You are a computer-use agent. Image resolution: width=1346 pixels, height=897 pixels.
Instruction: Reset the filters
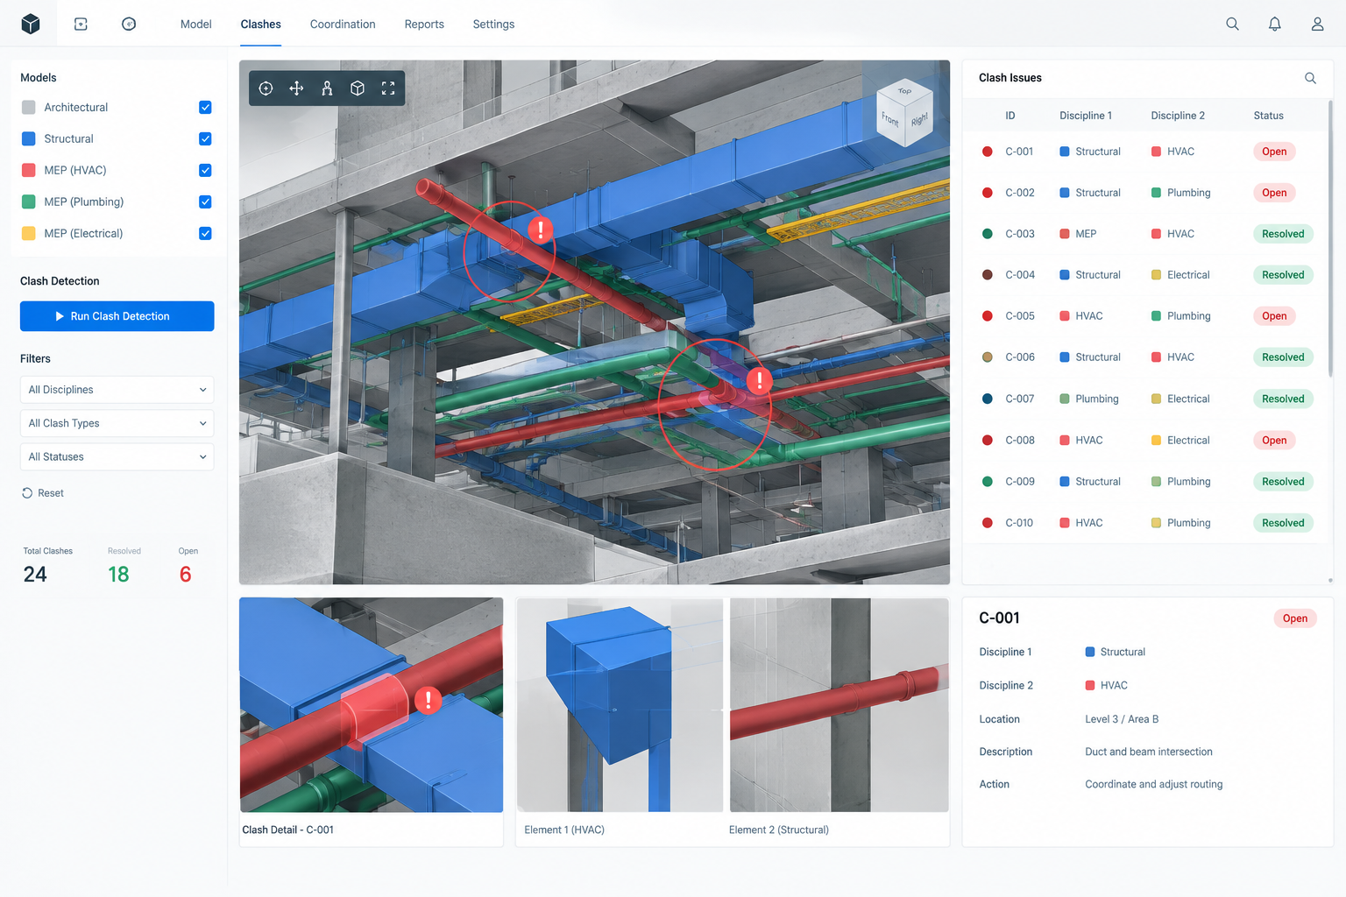(43, 493)
